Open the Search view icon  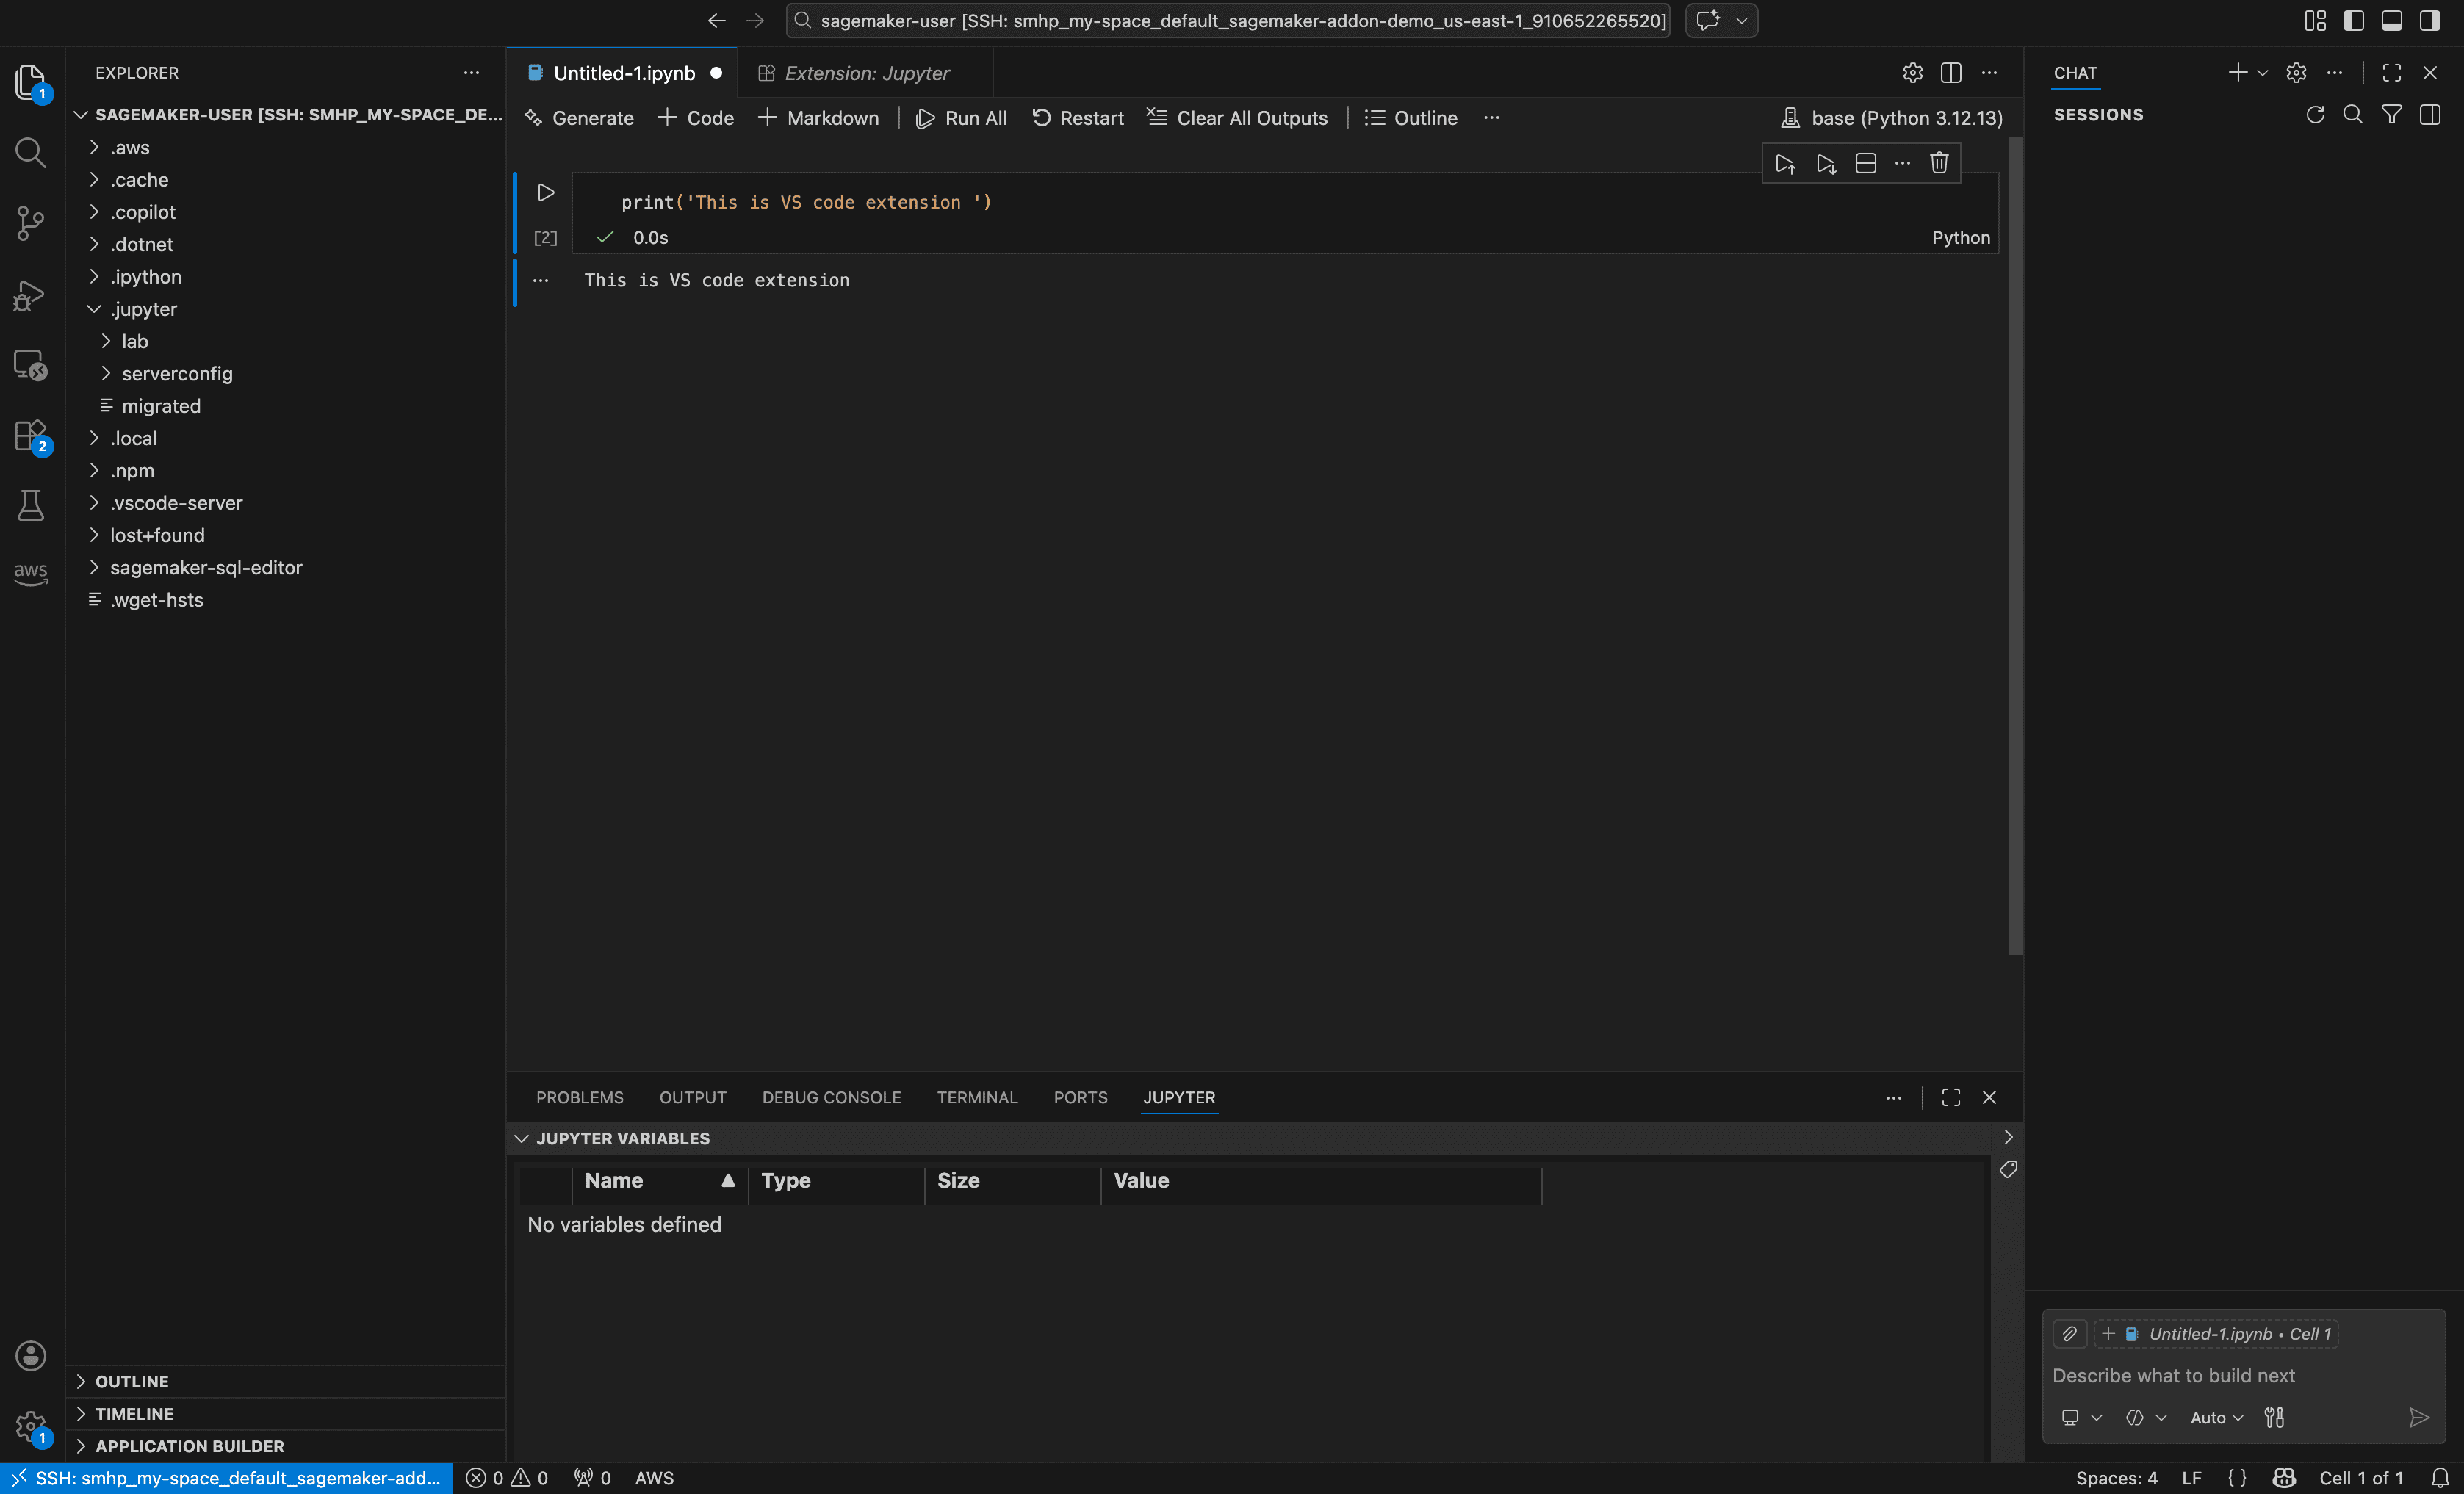[x=31, y=152]
